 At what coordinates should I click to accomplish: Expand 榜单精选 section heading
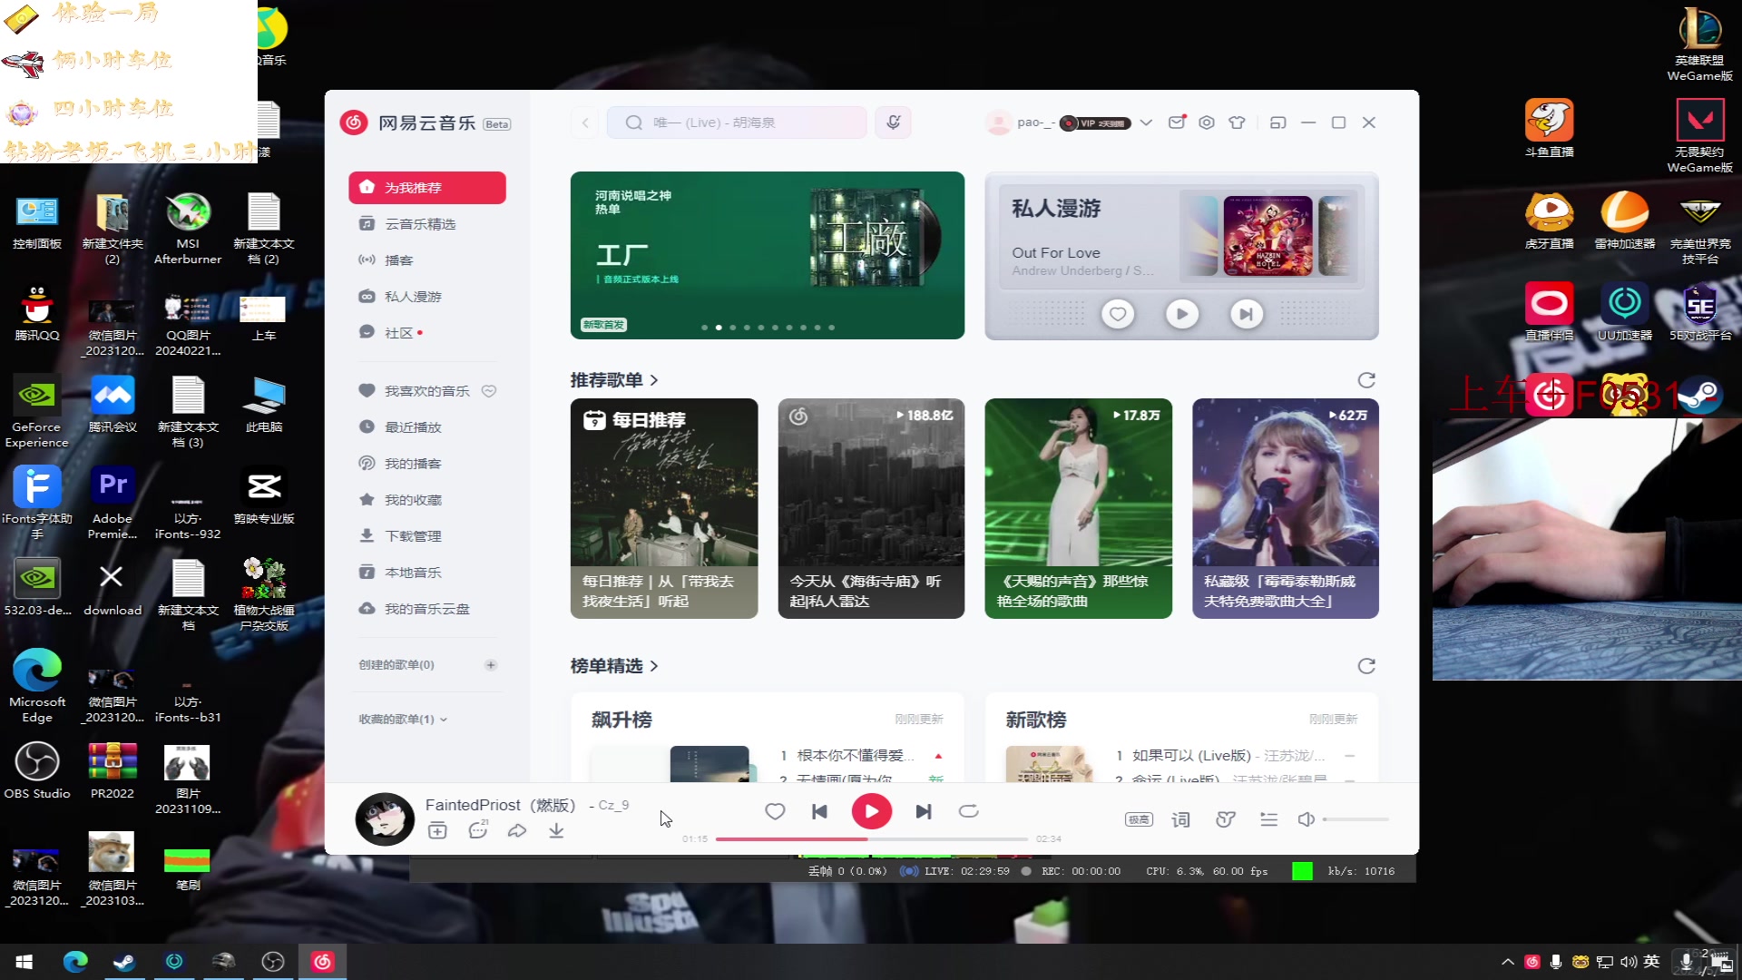click(x=614, y=666)
